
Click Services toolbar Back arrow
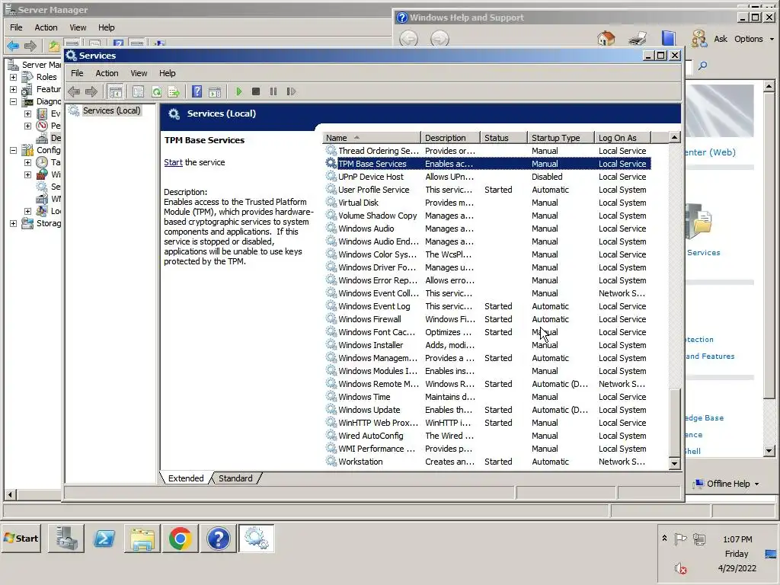pyautogui.click(x=74, y=91)
